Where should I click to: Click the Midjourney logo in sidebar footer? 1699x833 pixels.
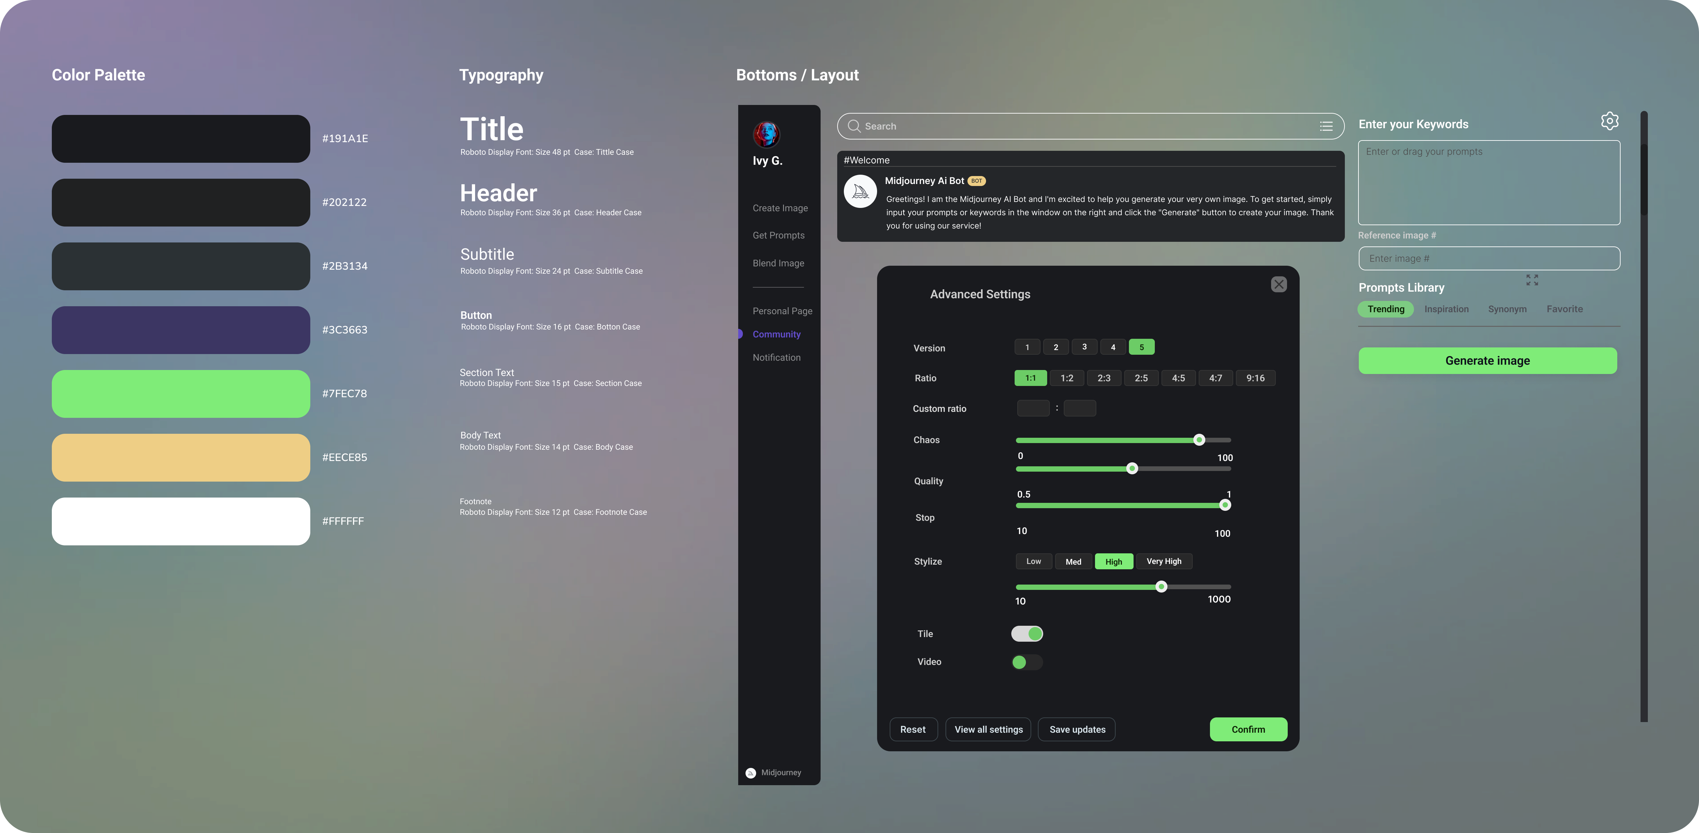(750, 773)
